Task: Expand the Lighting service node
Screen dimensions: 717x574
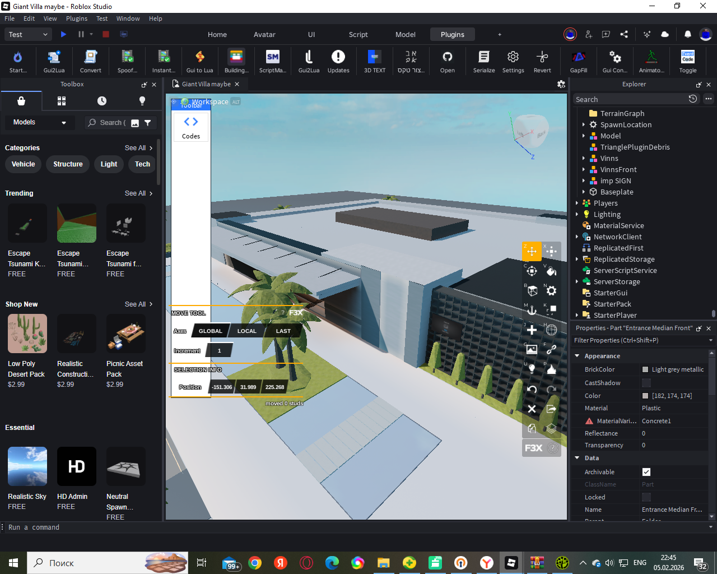Action: pyautogui.click(x=577, y=214)
